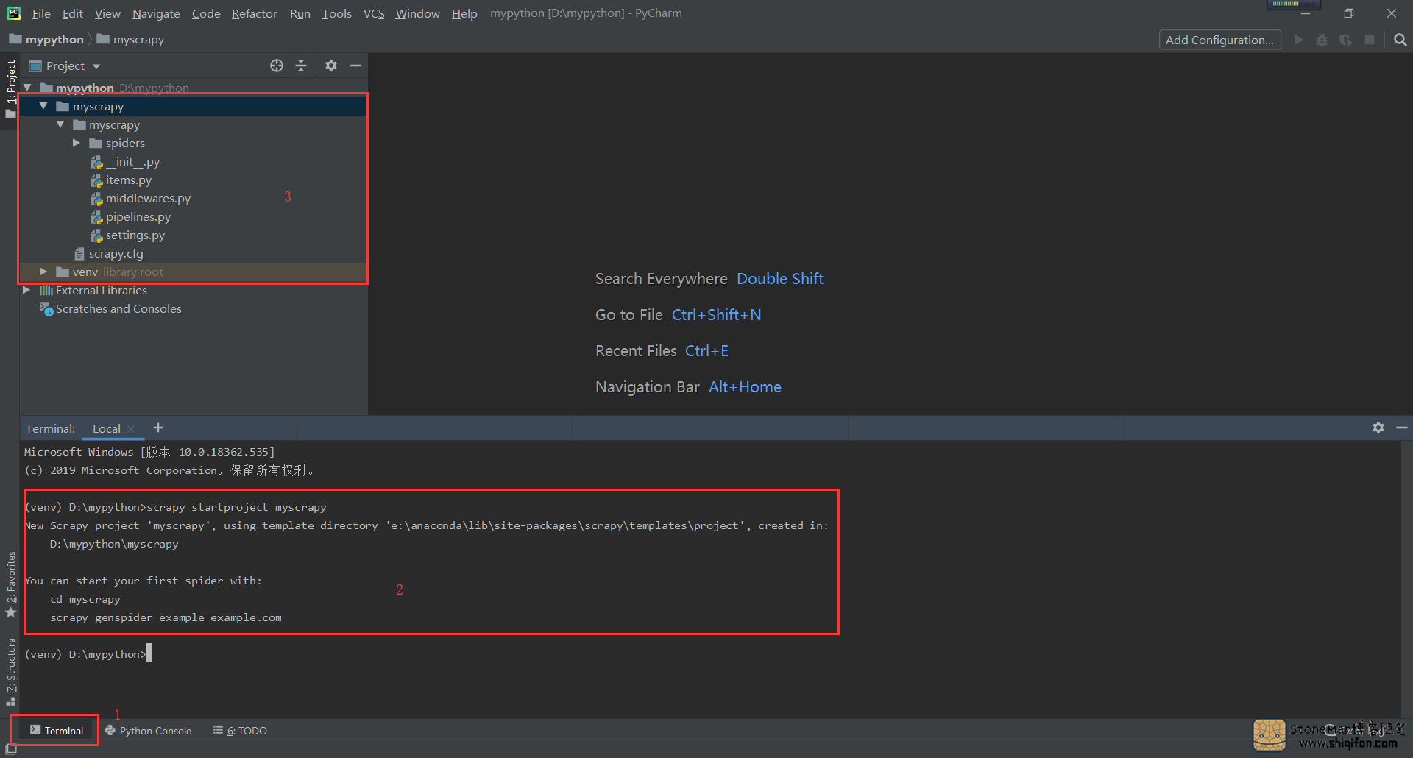
Task: Click Ctrl+Shift+N go to file hint
Action: coord(716,314)
